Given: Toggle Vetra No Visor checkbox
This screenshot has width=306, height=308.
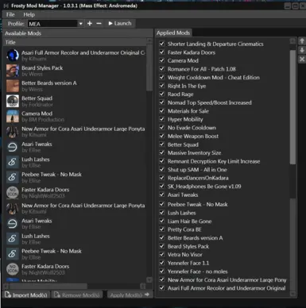Looking at the screenshot, I should click(x=161, y=255).
